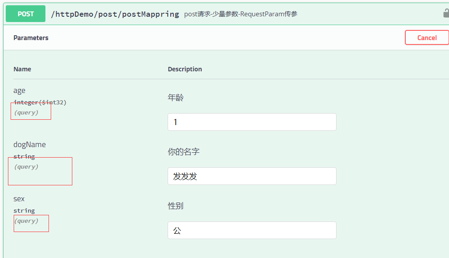Click the sex input showing 公
This screenshot has height=258, width=449.
(251, 230)
